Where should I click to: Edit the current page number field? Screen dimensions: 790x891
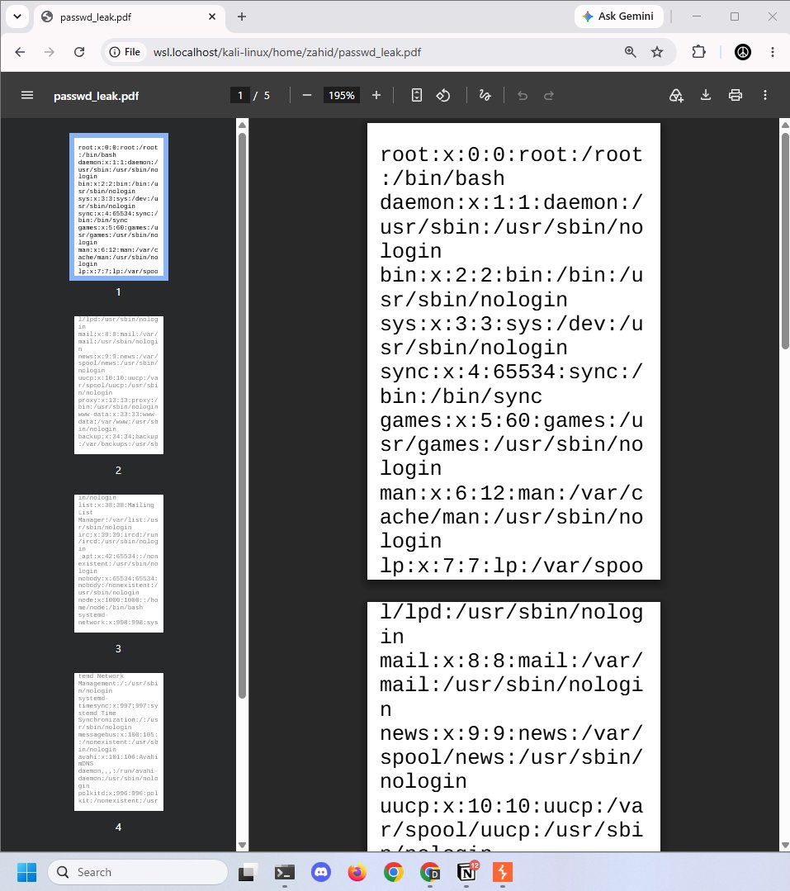[239, 96]
